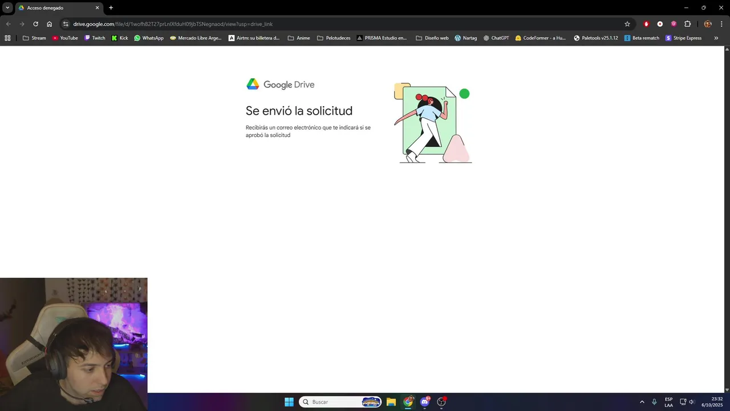Image resolution: width=730 pixels, height=411 pixels.
Task: Open the Chrome profile avatar
Action: pos(708,24)
